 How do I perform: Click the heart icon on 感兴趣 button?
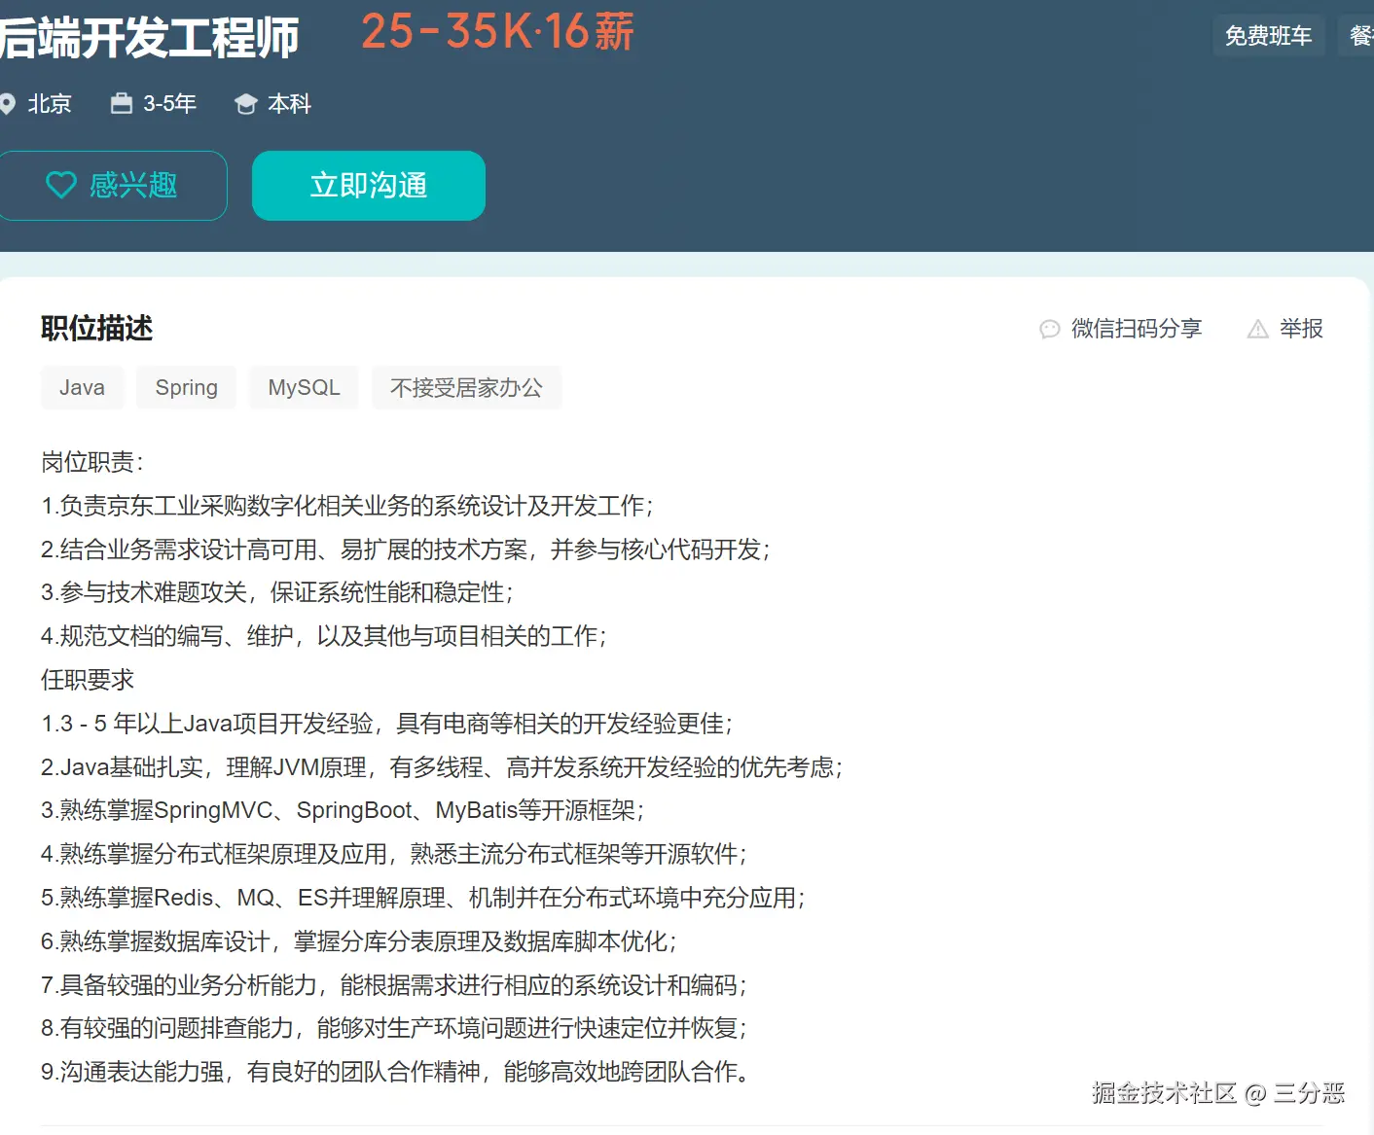pos(61,185)
